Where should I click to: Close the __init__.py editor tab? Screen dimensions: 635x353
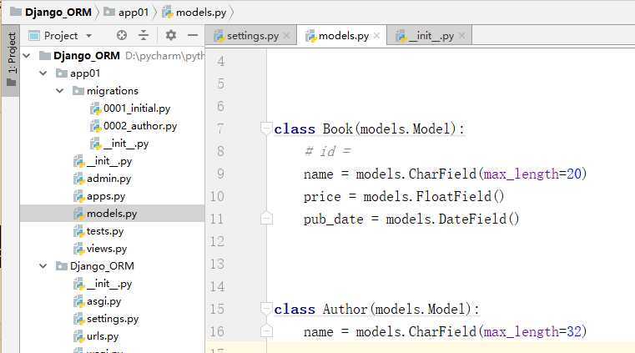click(461, 36)
